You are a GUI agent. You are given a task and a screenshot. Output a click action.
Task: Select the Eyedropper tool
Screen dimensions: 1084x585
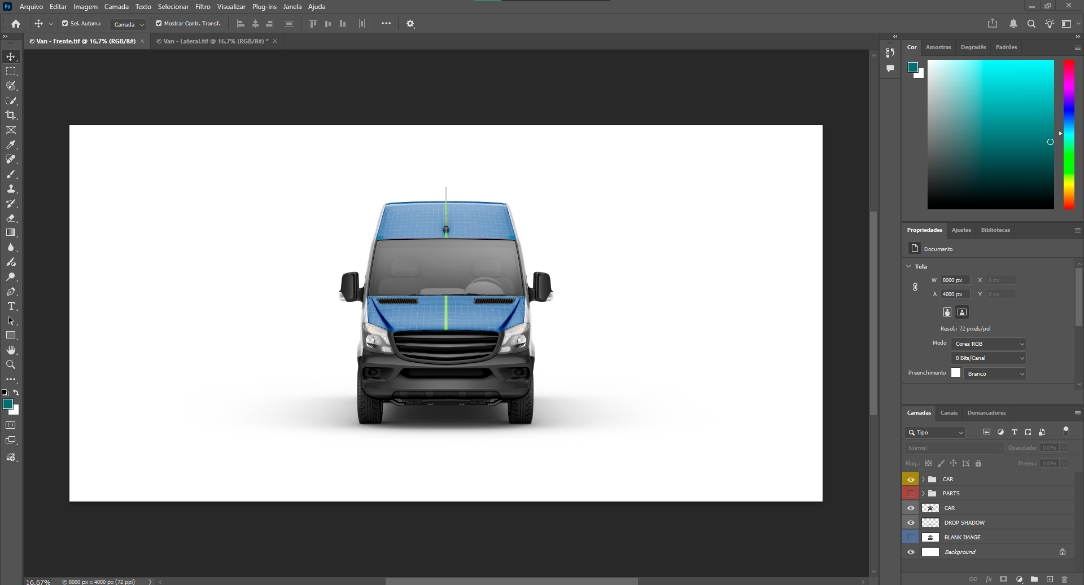(x=11, y=144)
